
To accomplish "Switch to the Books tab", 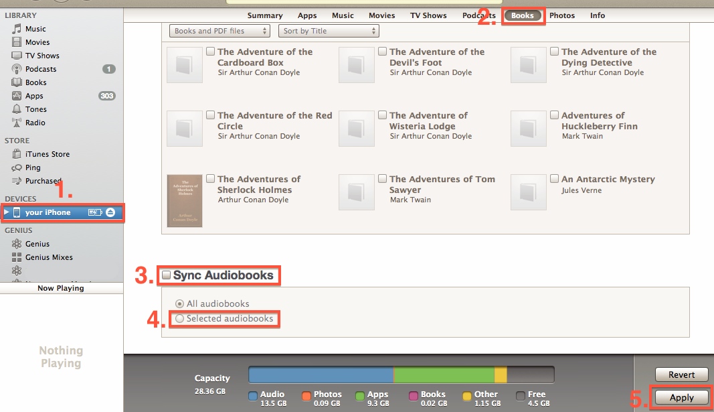I will tap(523, 15).
